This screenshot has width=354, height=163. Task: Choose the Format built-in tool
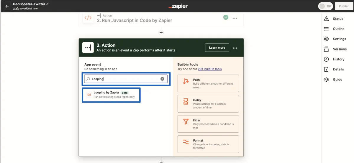click(208, 144)
